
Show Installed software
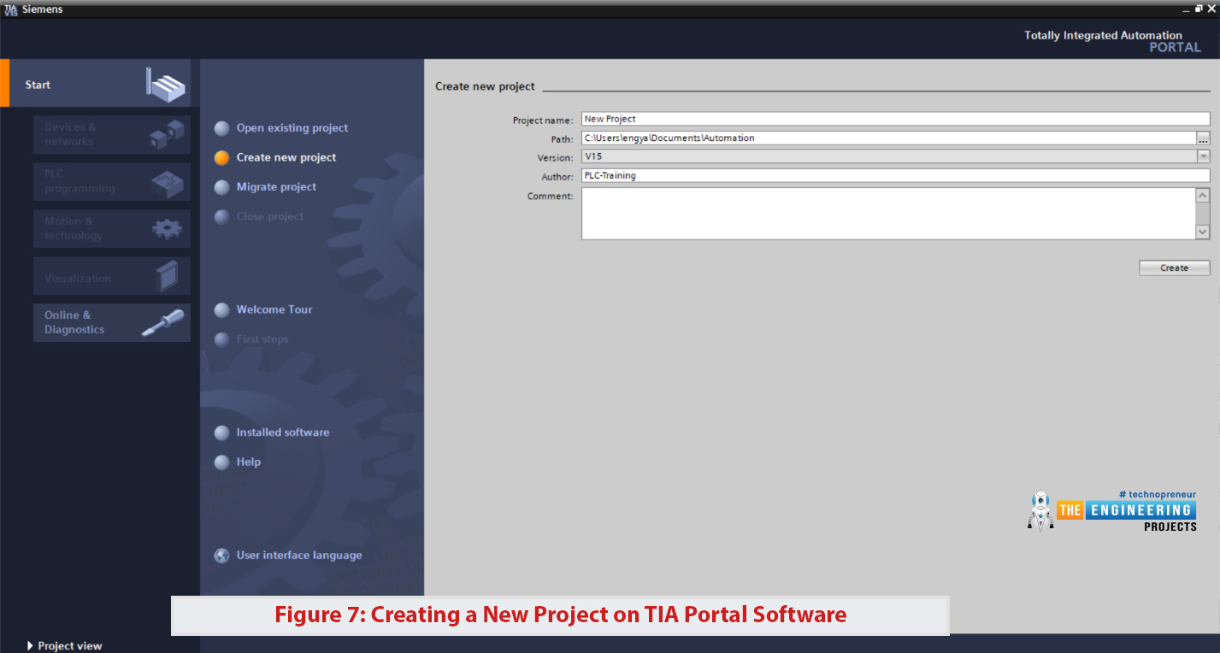coord(283,432)
